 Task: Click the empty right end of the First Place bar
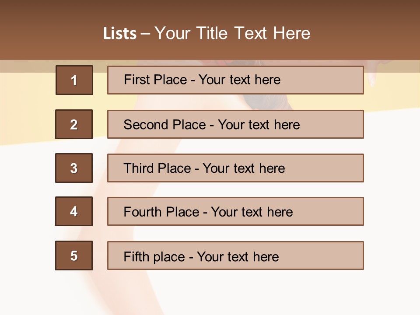coord(332,80)
